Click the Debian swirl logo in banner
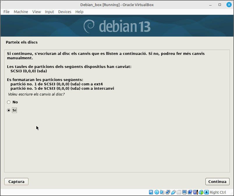 point(89,26)
